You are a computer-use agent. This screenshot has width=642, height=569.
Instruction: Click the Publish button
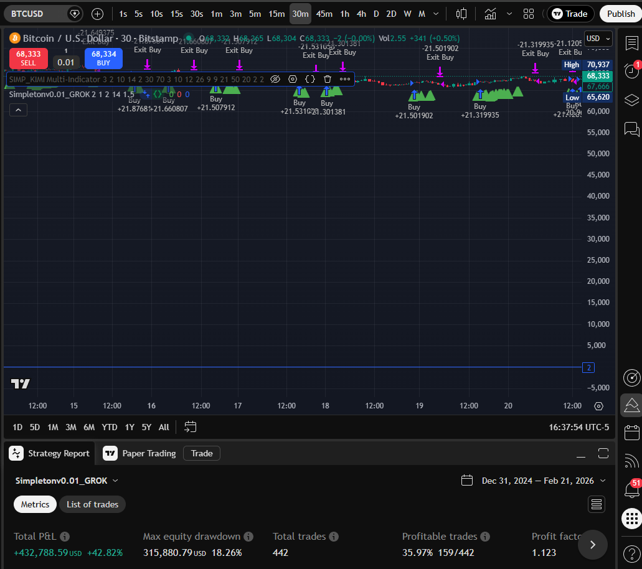tap(621, 13)
